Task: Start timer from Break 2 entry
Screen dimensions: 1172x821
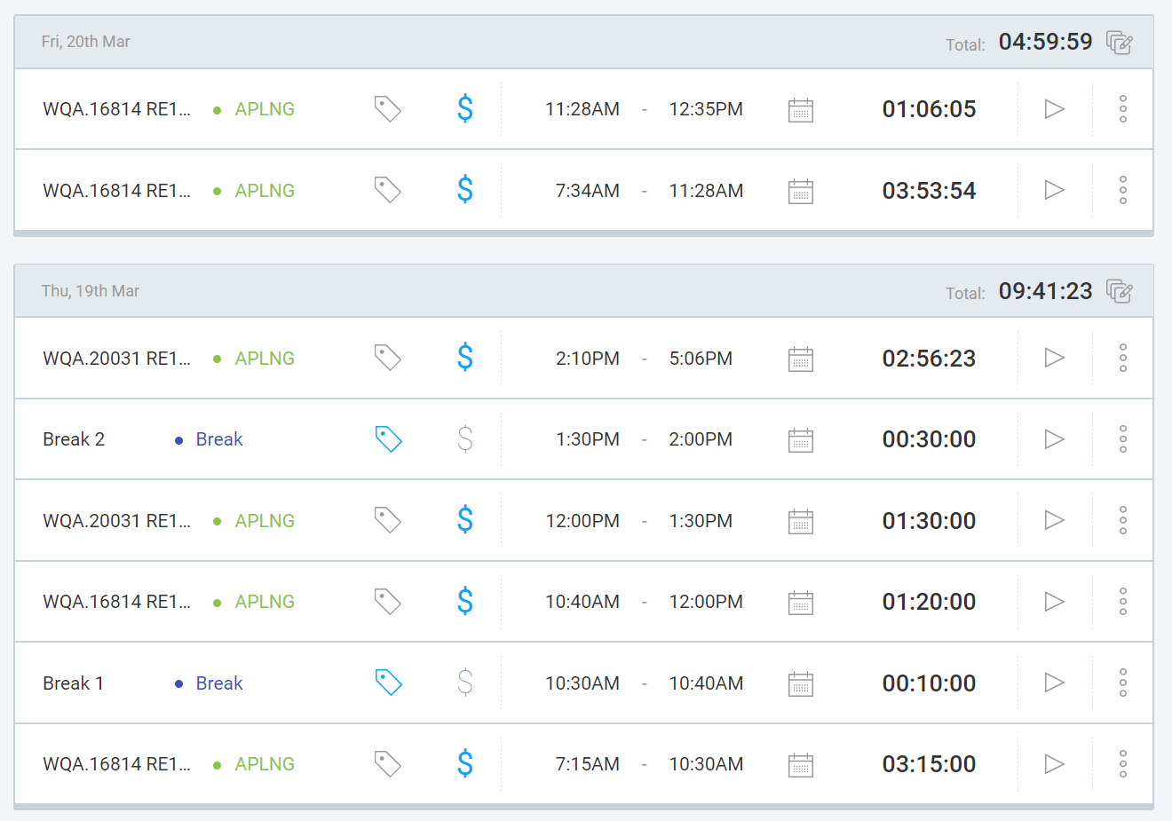Action: click(x=1054, y=439)
